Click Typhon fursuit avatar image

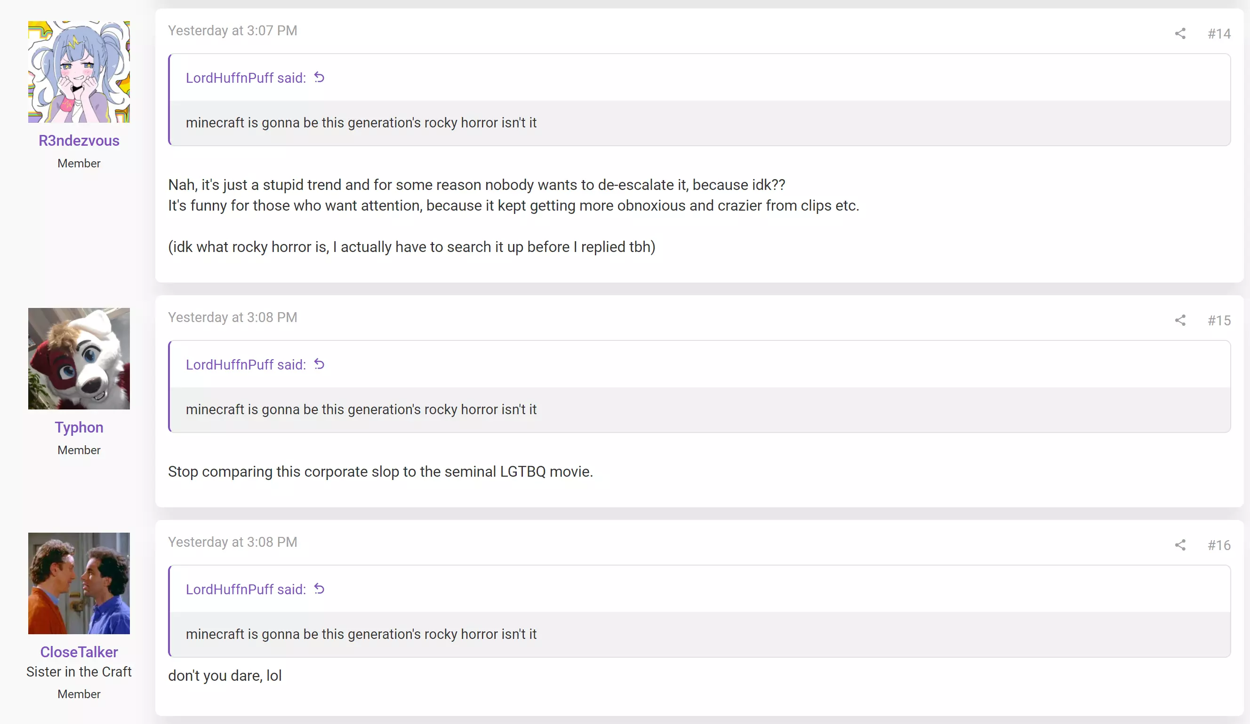79,359
